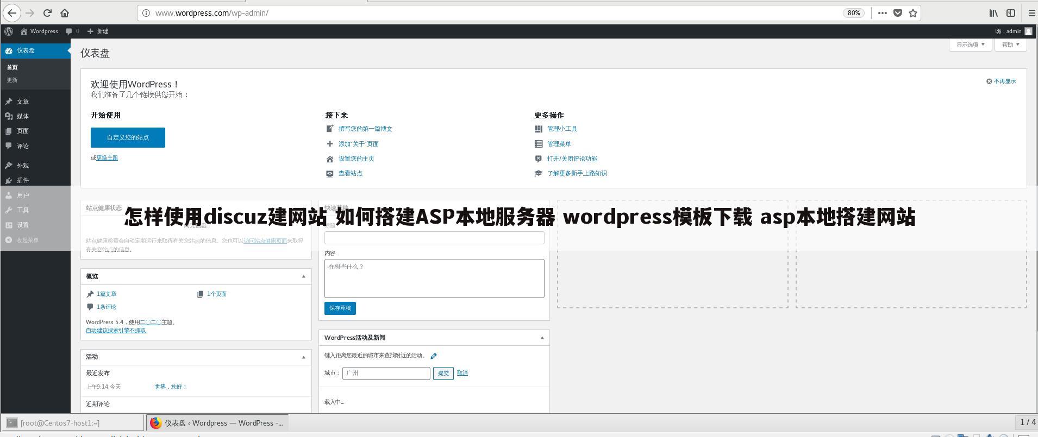Image resolution: width=1038 pixels, height=437 pixels.
Task: Click 1条评论 link in overview
Action: tap(107, 307)
